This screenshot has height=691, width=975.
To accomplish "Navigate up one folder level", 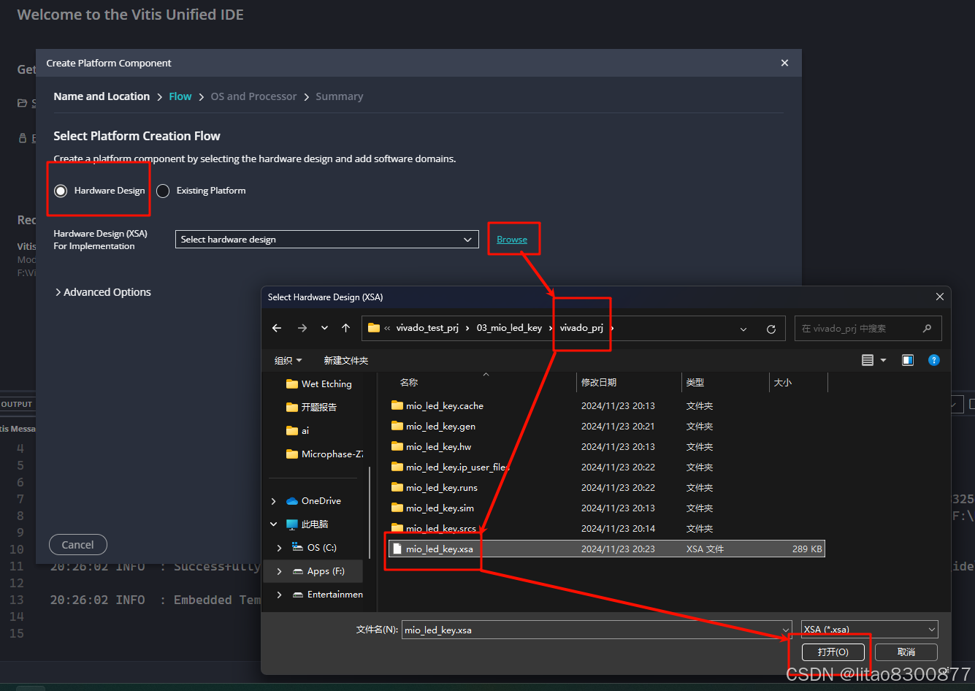I will (x=346, y=329).
